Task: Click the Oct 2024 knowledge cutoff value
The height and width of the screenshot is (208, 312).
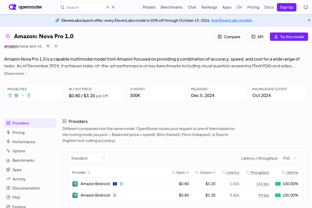Action: coord(262,95)
